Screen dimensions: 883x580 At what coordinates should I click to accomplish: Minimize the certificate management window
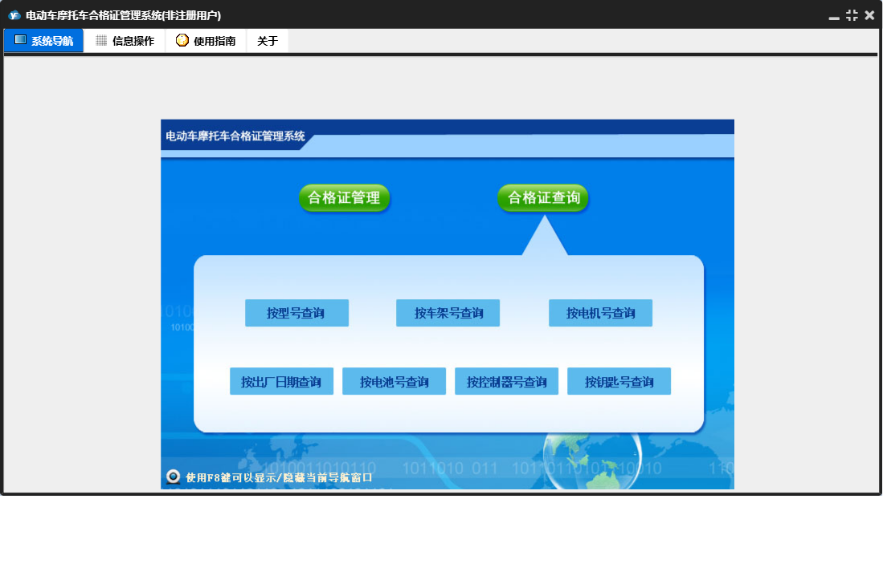(x=834, y=16)
